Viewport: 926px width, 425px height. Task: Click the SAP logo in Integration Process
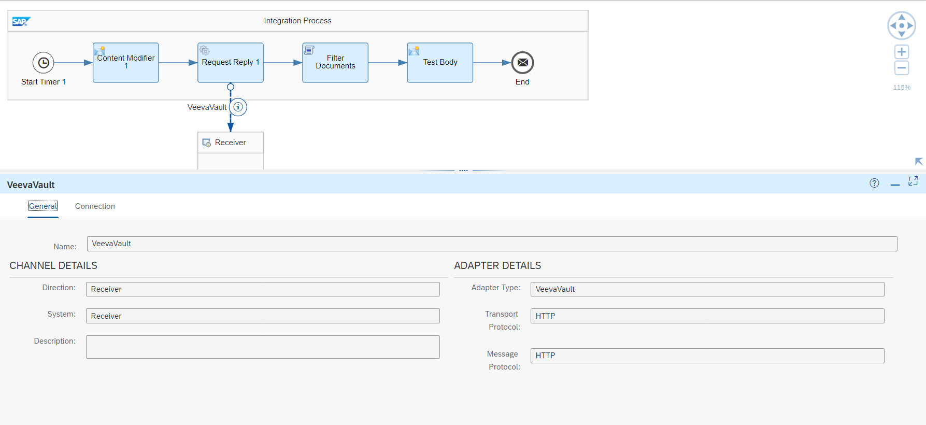(21, 21)
